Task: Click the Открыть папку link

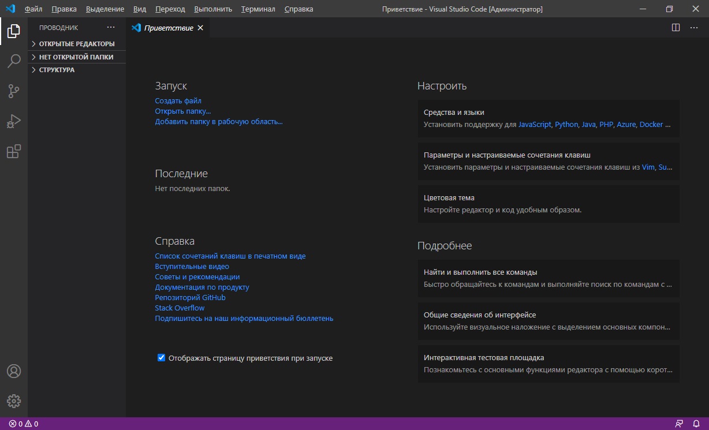Action: pos(183,111)
